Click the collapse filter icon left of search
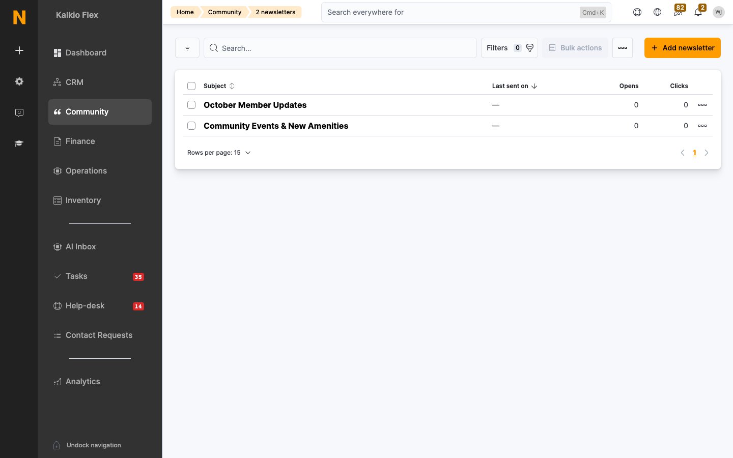Image resolution: width=733 pixels, height=458 pixels. 187,48
